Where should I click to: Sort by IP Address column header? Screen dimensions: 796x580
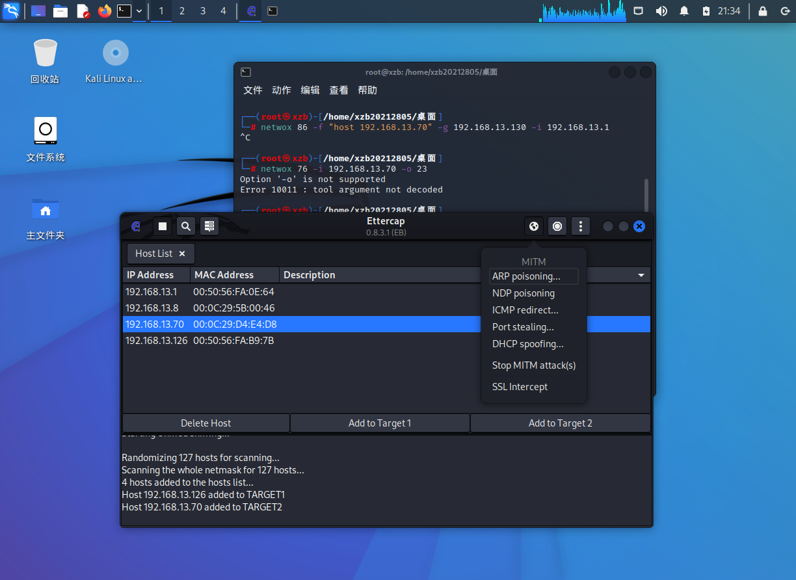[157, 275]
